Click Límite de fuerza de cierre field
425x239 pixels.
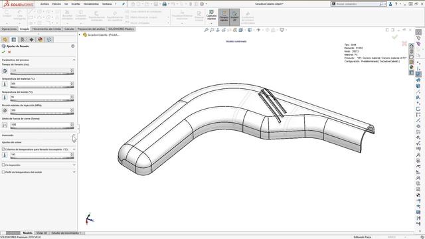(40, 125)
